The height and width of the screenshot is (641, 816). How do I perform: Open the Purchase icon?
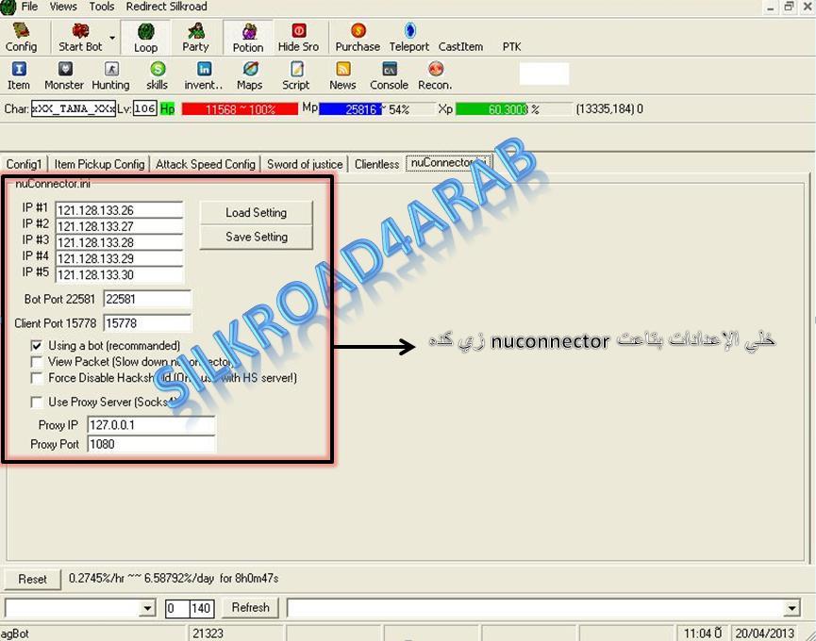click(358, 37)
